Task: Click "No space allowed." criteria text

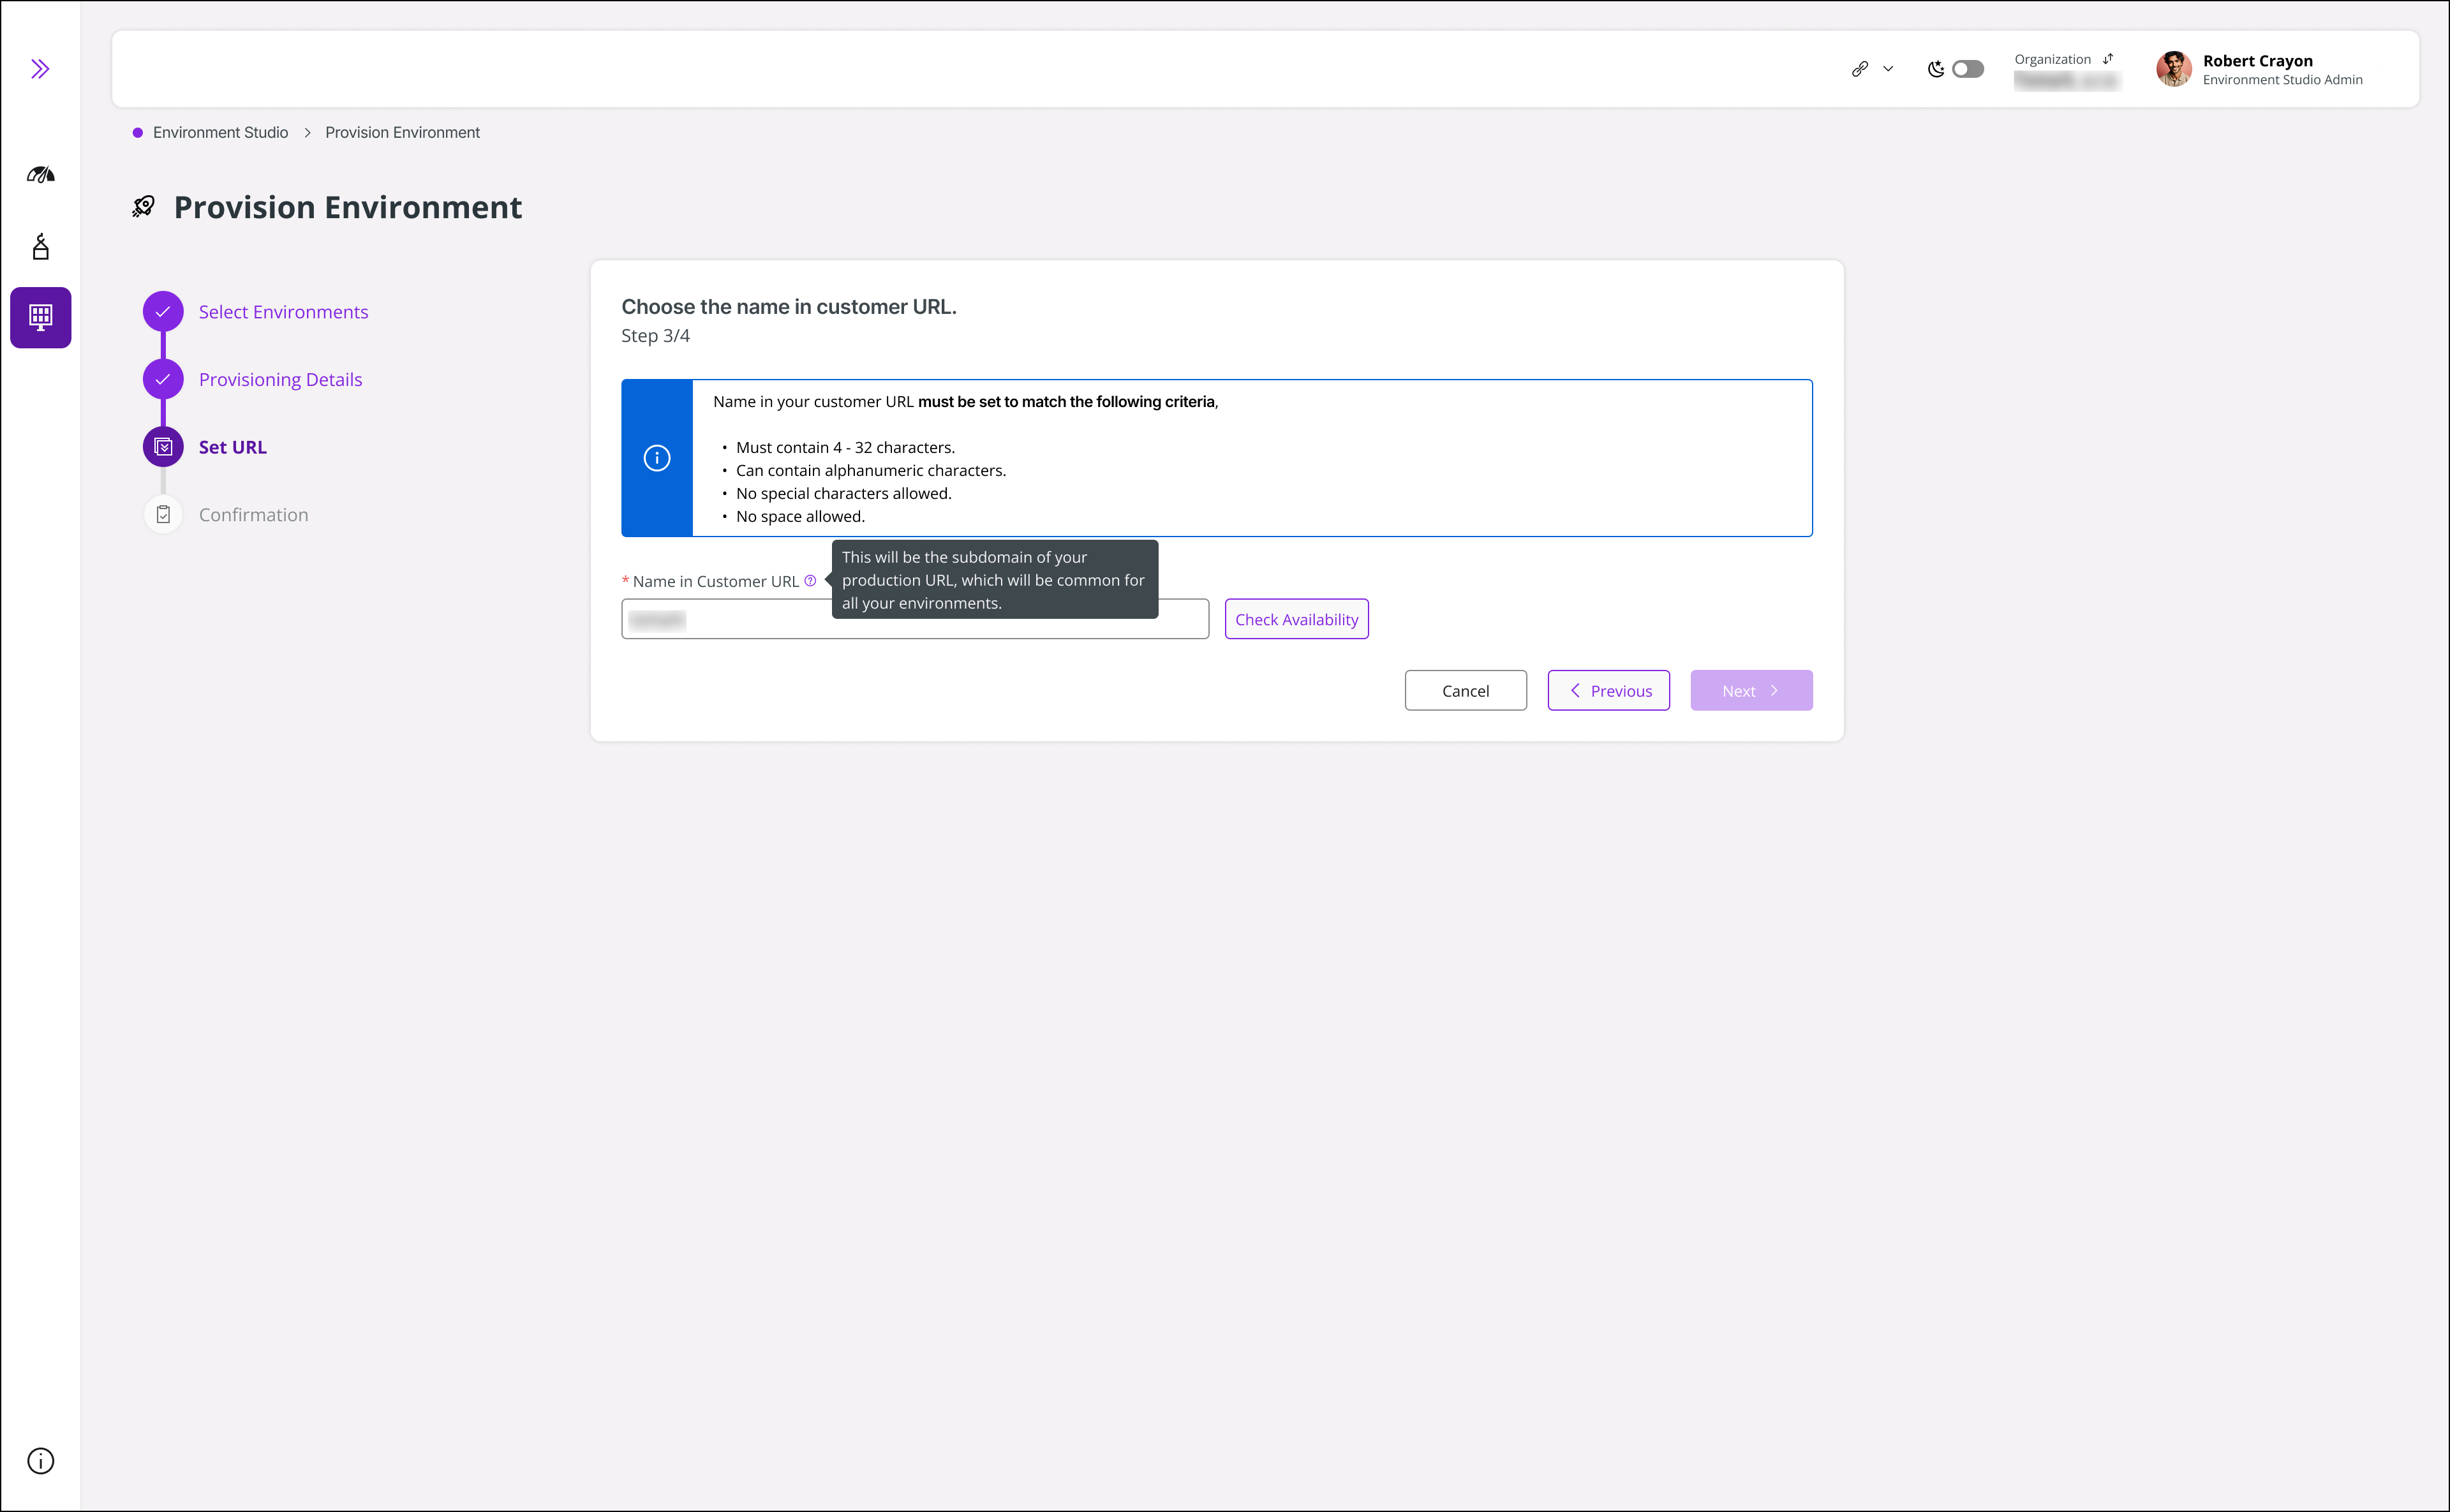Action: pos(800,517)
